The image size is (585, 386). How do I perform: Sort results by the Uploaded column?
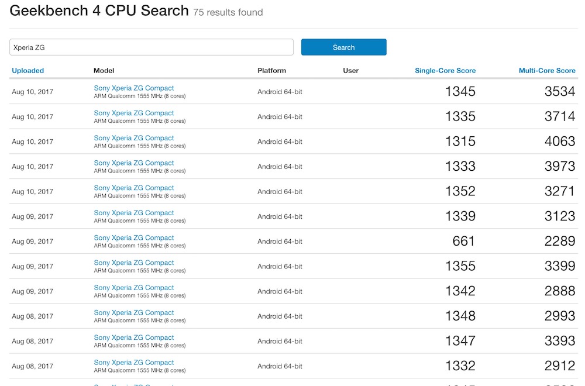[x=27, y=71]
